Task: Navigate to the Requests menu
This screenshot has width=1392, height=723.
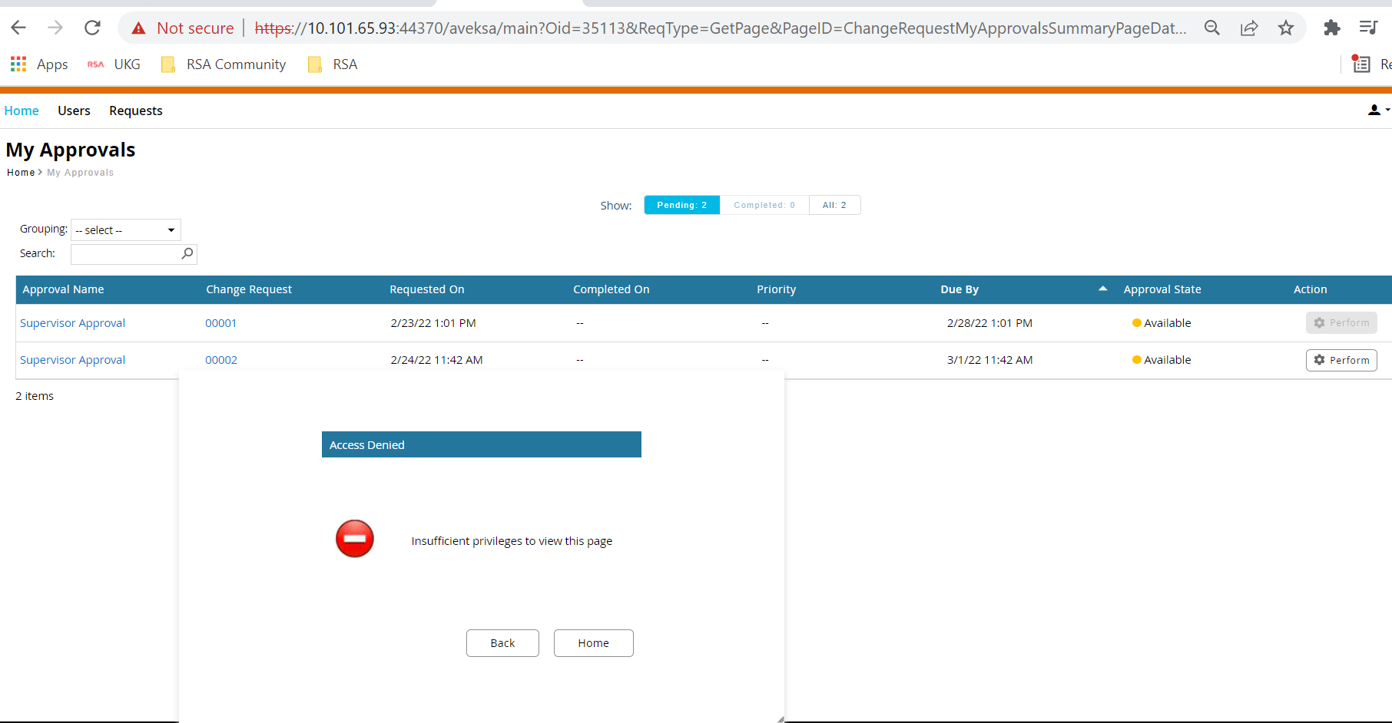Action: [x=135, y=110]
